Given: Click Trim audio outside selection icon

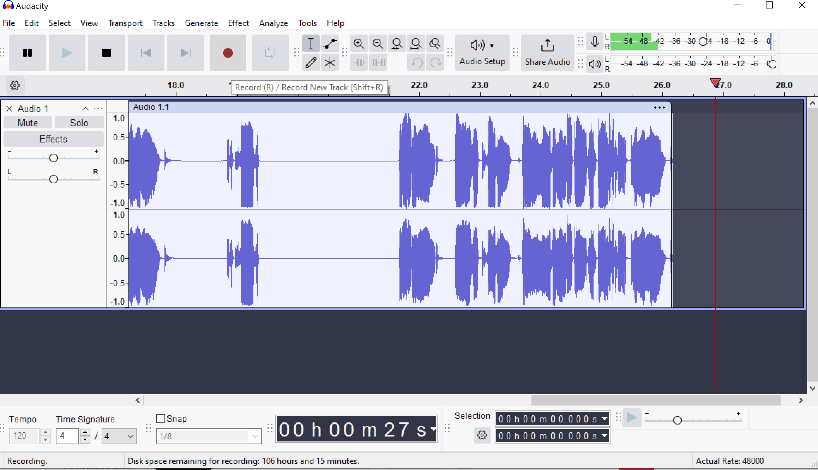Looking at the screenshot, I should coord(359,63).
